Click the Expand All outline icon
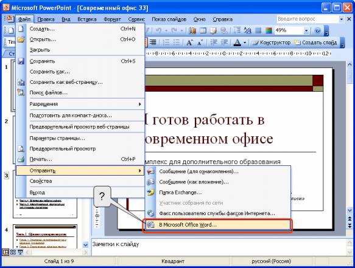The image size is (355, 268). (237, 30)
